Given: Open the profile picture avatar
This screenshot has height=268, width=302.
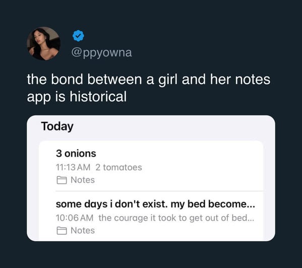Looking at the screenshot, I should pyautogui.click(x=43, y=43).
